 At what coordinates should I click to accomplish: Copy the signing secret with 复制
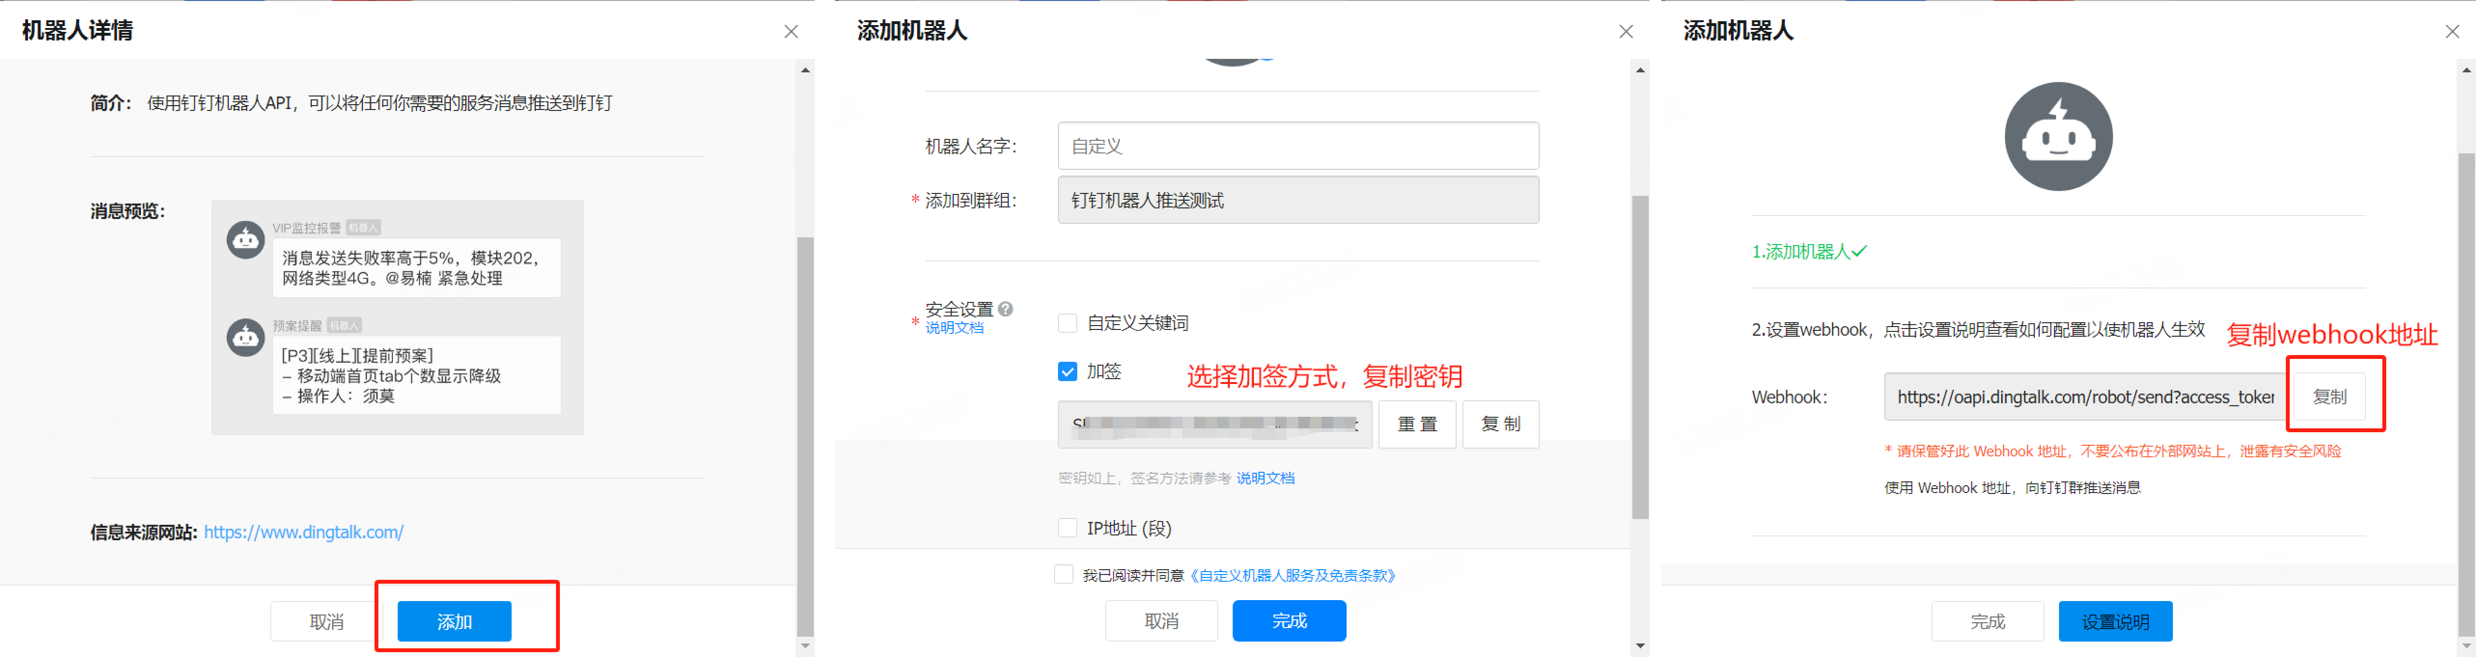(1500, 424)
